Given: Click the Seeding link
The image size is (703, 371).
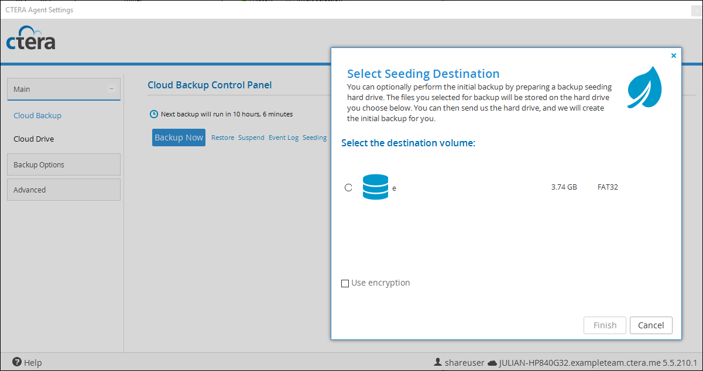Looking at the screenshot, I should click(x=314, y=138).
